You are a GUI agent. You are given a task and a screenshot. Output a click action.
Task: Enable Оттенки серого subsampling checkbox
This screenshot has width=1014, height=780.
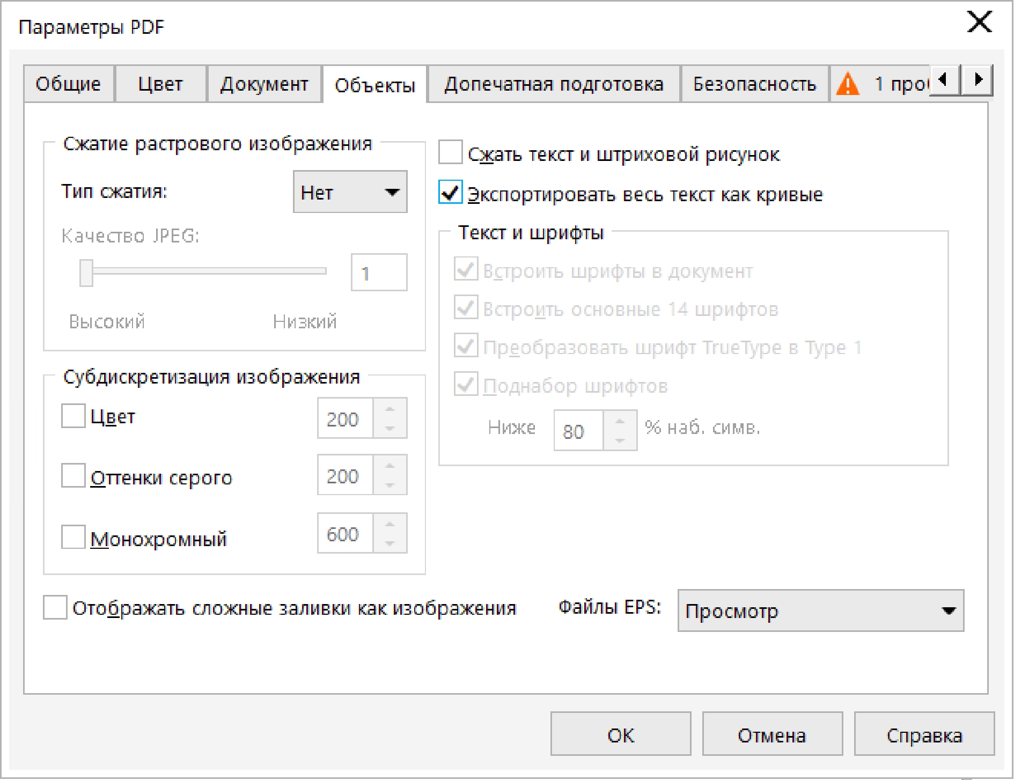click(x=73, y=475)
